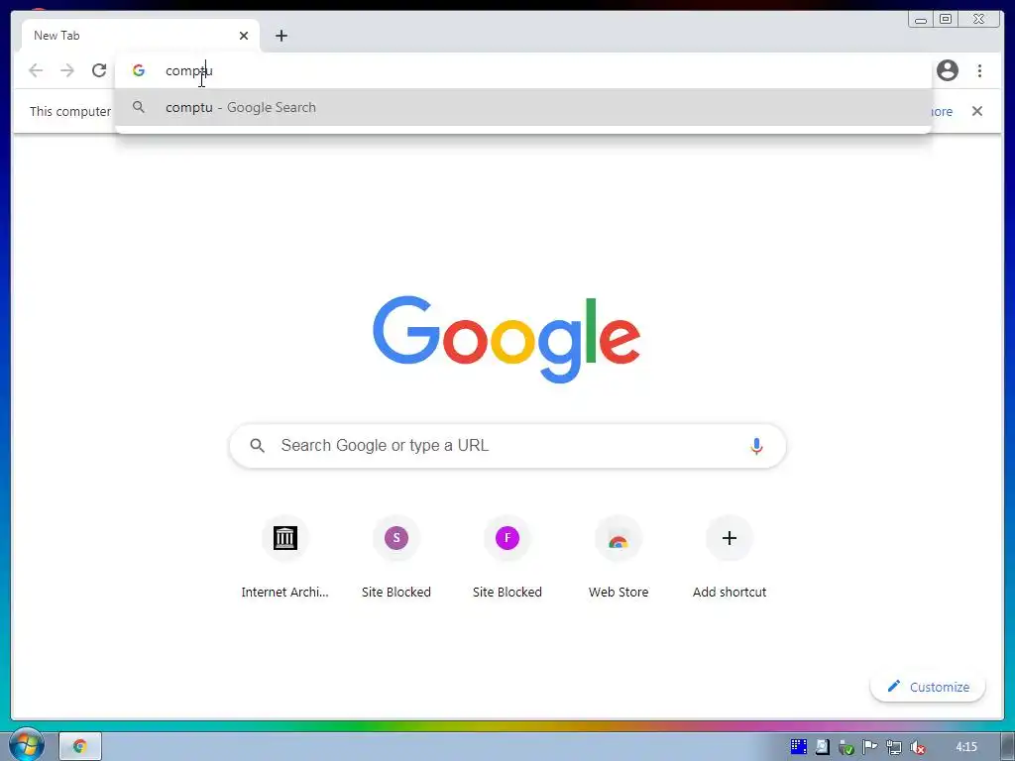Open the profile avatar icon

pos(947,70)
